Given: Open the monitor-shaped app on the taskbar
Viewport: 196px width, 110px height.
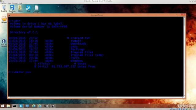Looking at the screenshot, I should [27, 106].
